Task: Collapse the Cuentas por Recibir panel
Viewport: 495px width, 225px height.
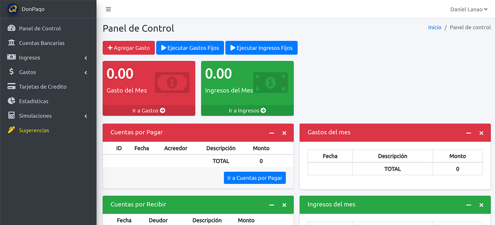Action: click(x=272, y=205)
